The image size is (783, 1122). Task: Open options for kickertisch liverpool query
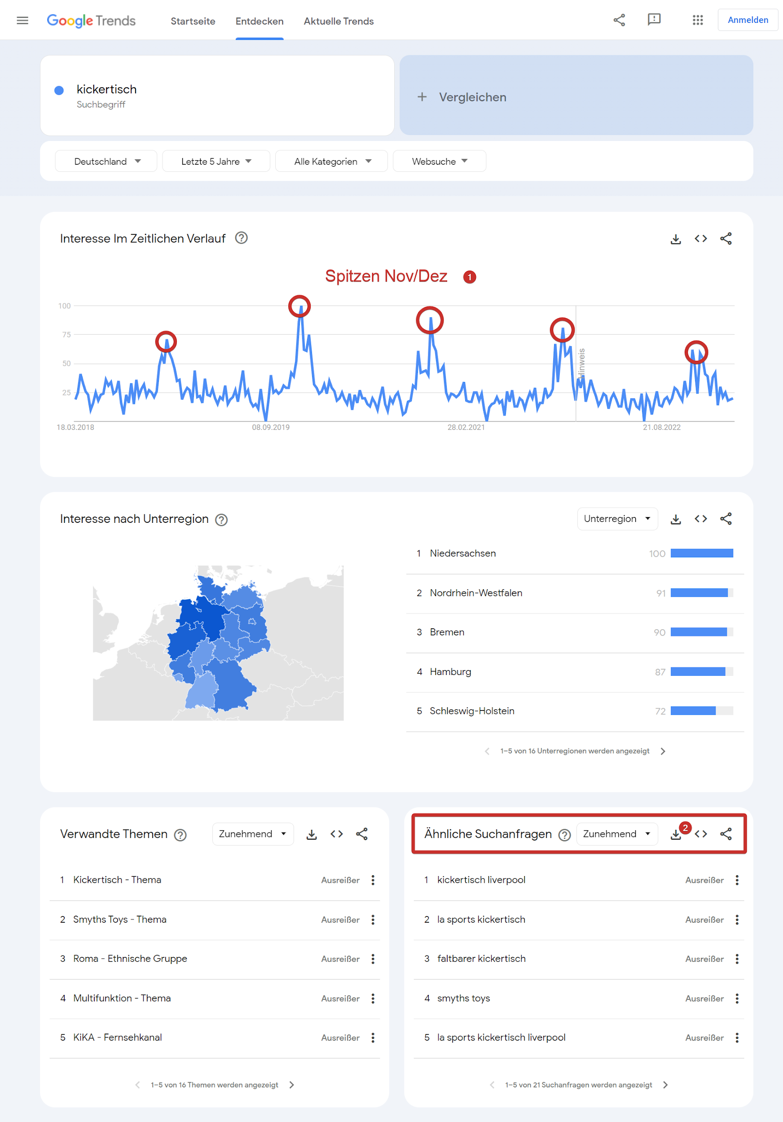(x=737, y=880)
